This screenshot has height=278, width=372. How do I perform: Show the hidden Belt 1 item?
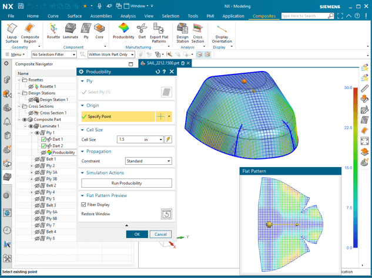coord(37,159)
